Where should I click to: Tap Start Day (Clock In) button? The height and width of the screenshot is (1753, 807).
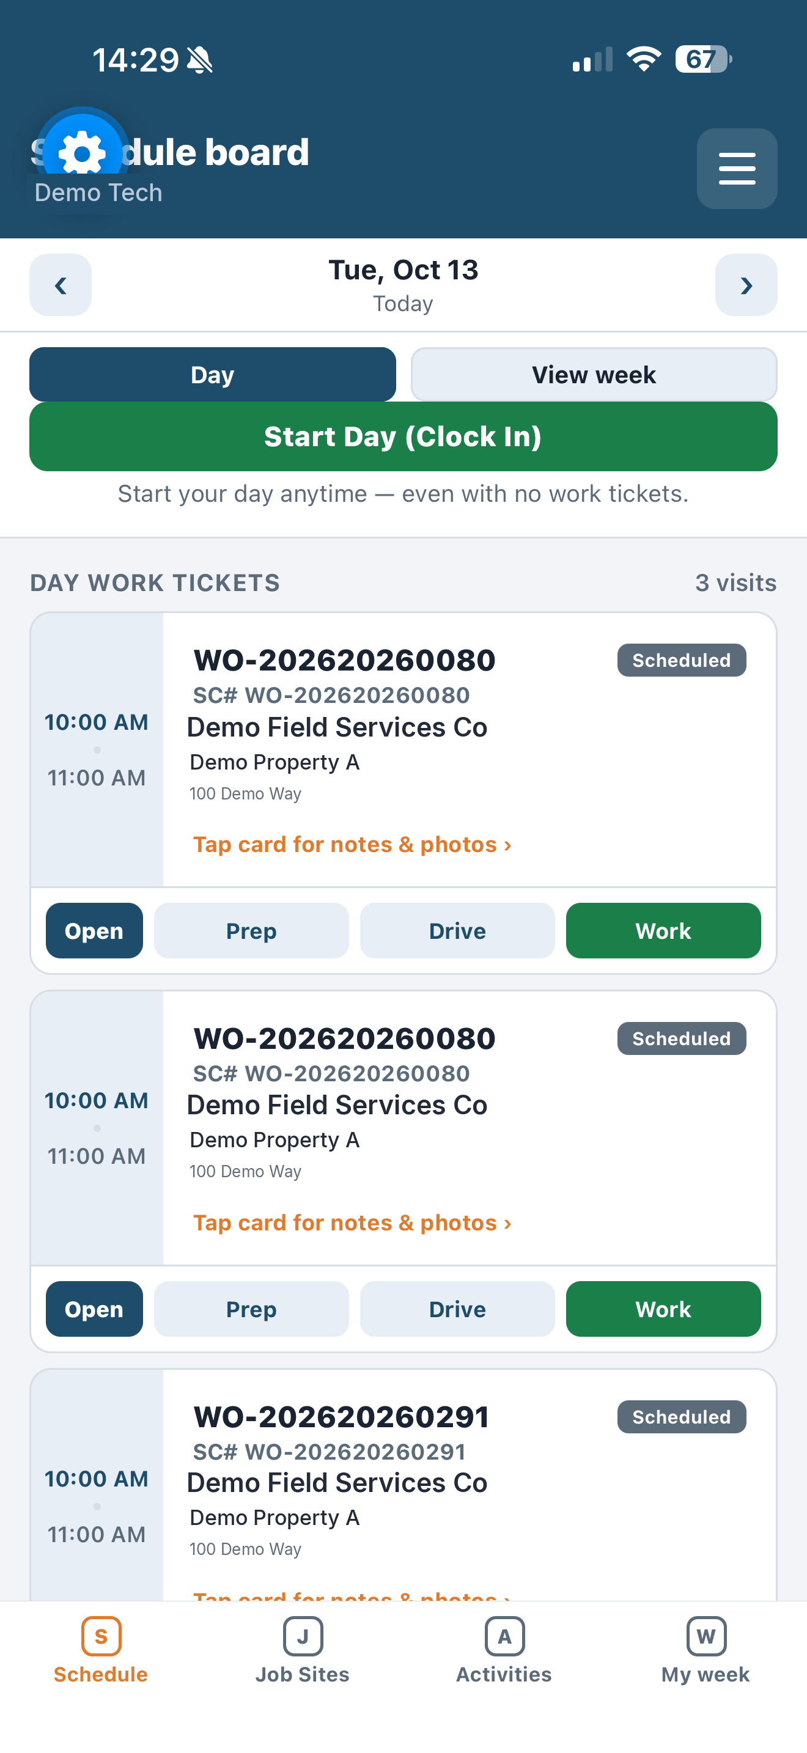click(403, 436)
